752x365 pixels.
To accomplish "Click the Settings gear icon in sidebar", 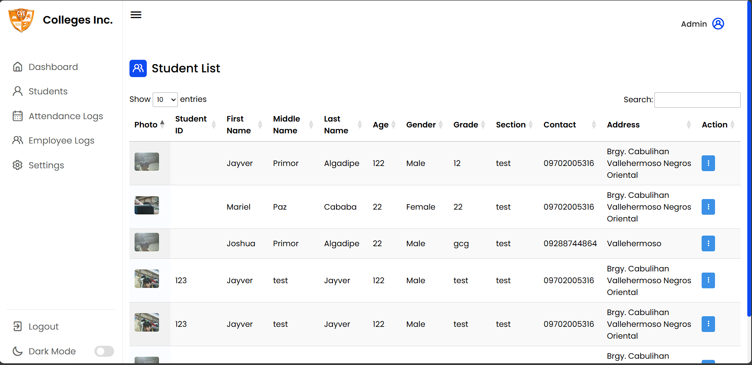I will (x=18, y=165).
